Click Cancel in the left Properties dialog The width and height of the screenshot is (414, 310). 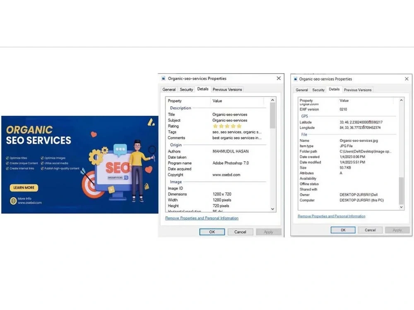[240, 232]
